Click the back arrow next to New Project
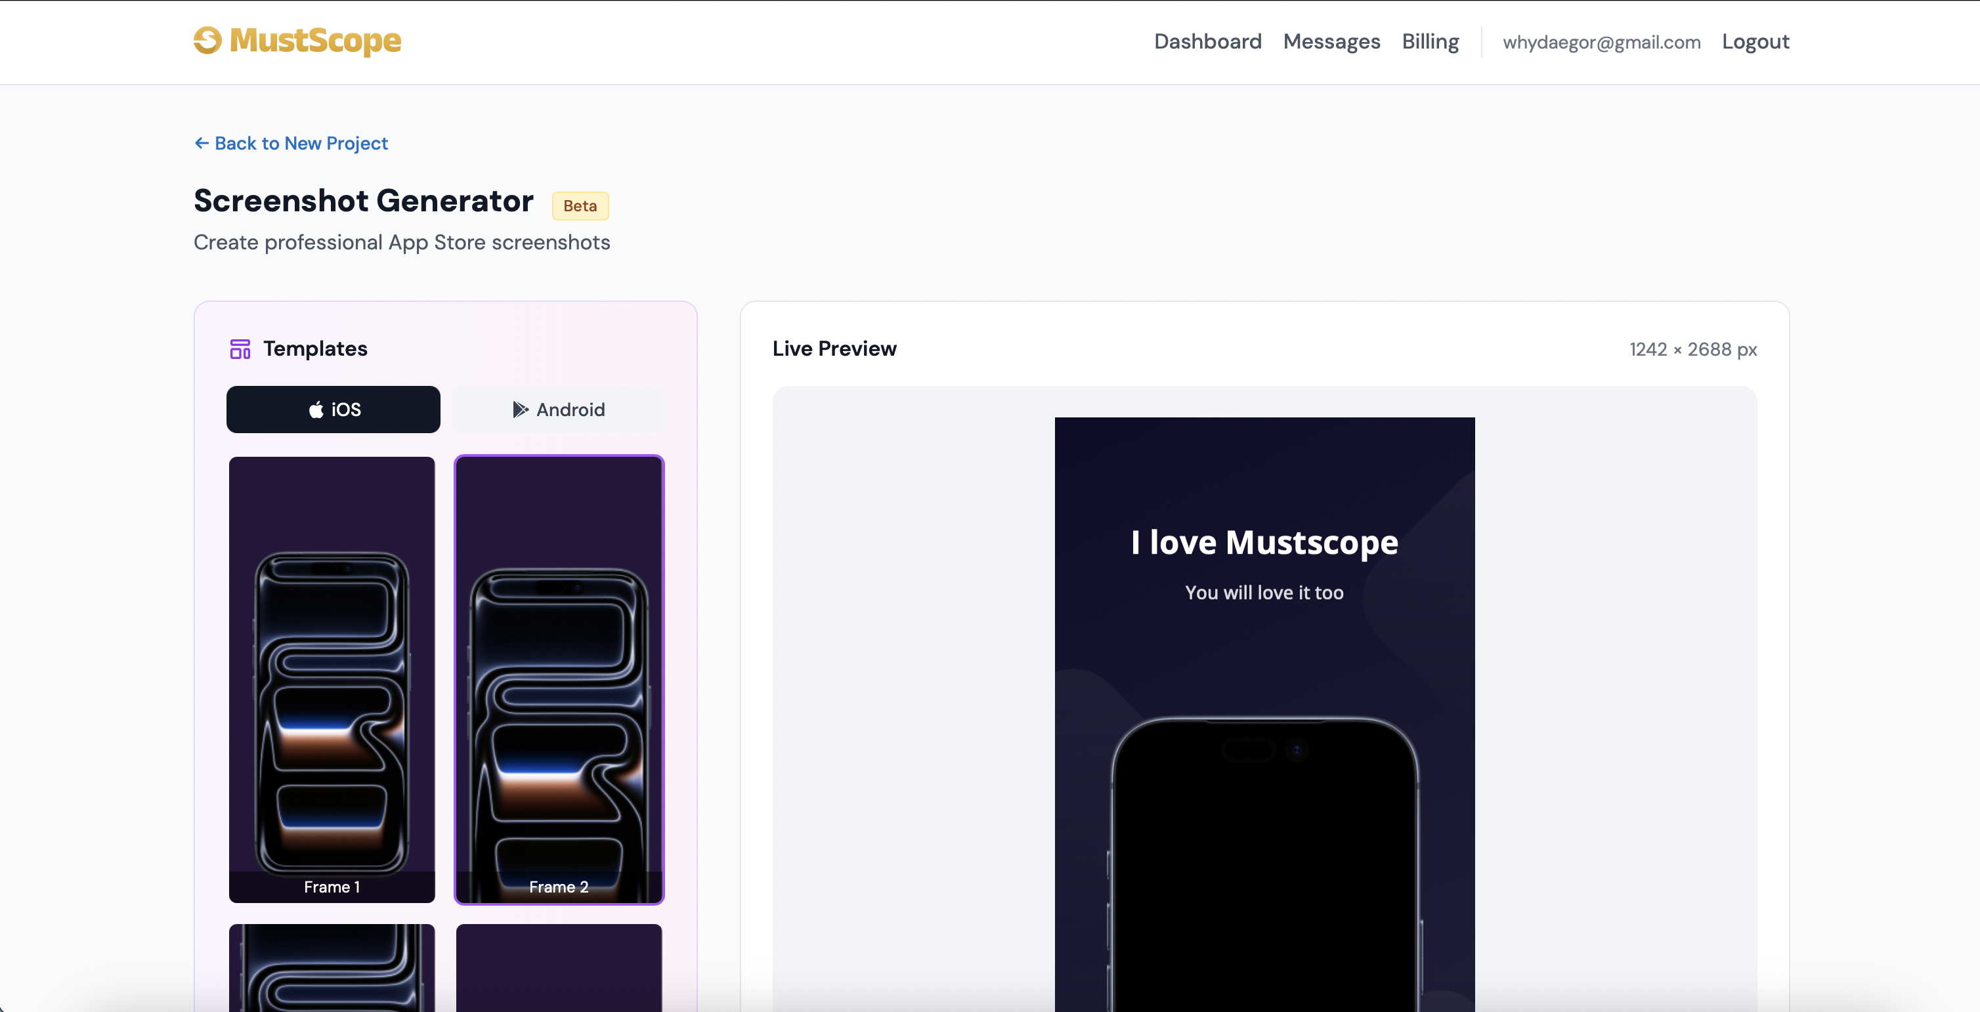This screenshot has height=1012, width=1980. pyautogui.click(x=202, y=143)
